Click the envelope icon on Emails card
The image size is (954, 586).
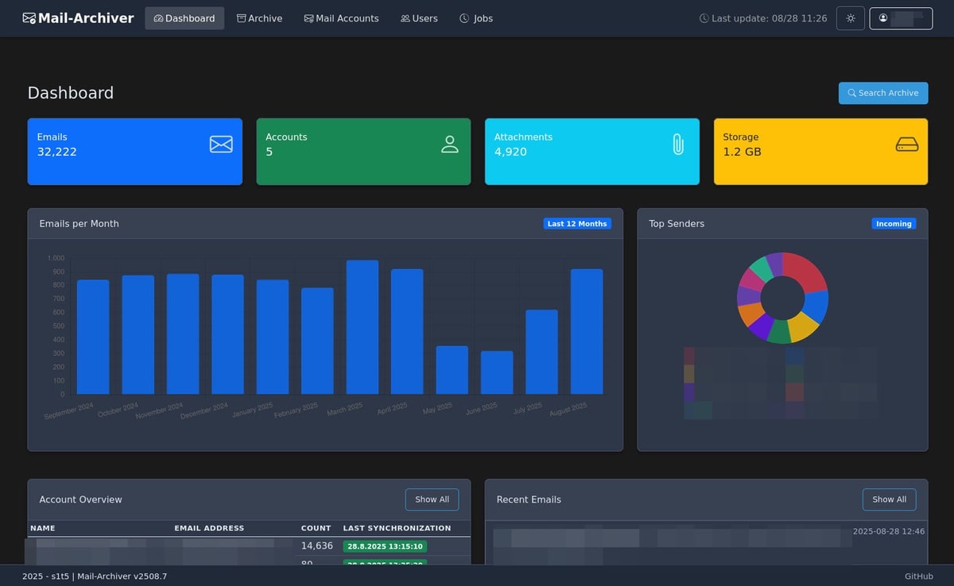[x=221, y=144]
